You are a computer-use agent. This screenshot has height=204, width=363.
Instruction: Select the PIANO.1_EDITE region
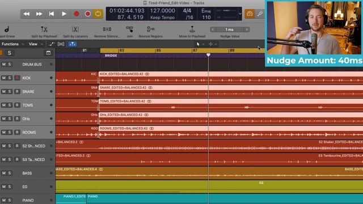pyautogui.click(x=71, y=199)
